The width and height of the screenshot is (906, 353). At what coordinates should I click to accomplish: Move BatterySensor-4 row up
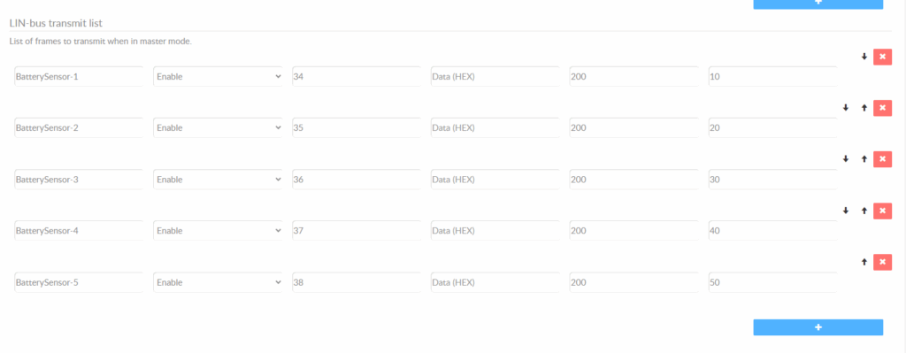tap(864, 211)
